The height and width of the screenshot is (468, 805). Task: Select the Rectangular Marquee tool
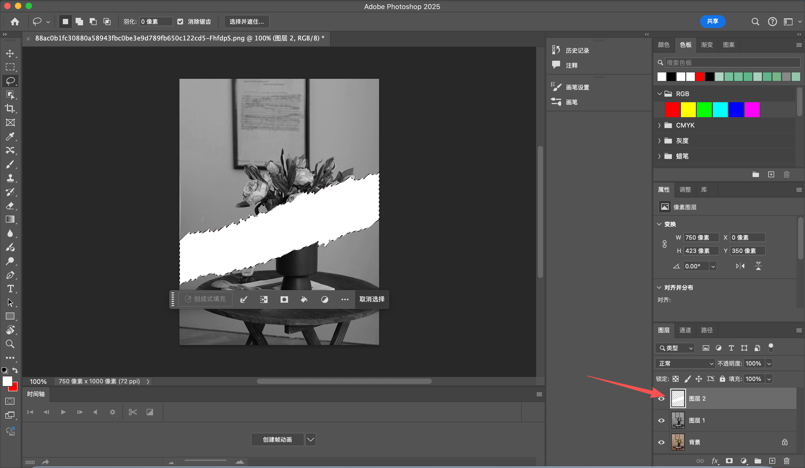click(x=10, y=67)
